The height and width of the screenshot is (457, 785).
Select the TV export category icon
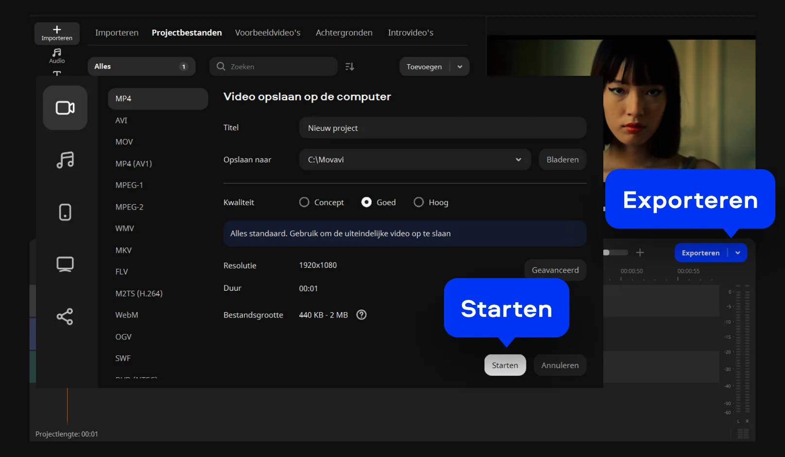65,264
